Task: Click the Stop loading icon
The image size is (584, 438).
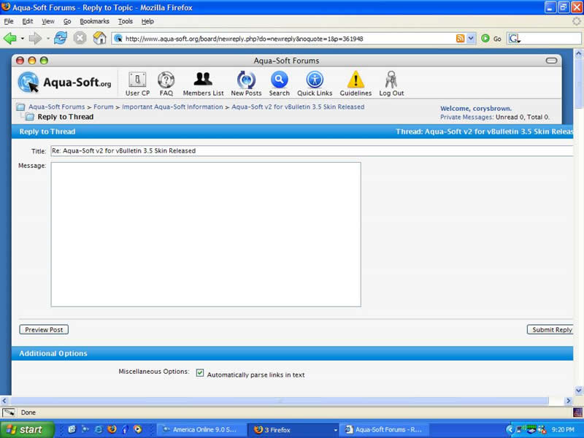Action: click(80, 38)
